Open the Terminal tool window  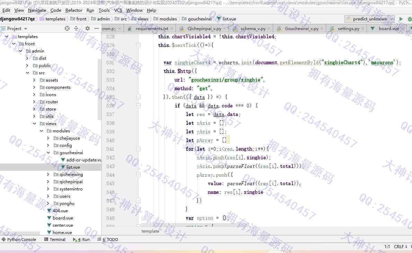tap(55, 240)
